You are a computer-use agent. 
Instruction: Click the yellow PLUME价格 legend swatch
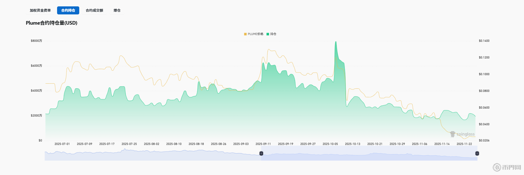click(245, 34)
